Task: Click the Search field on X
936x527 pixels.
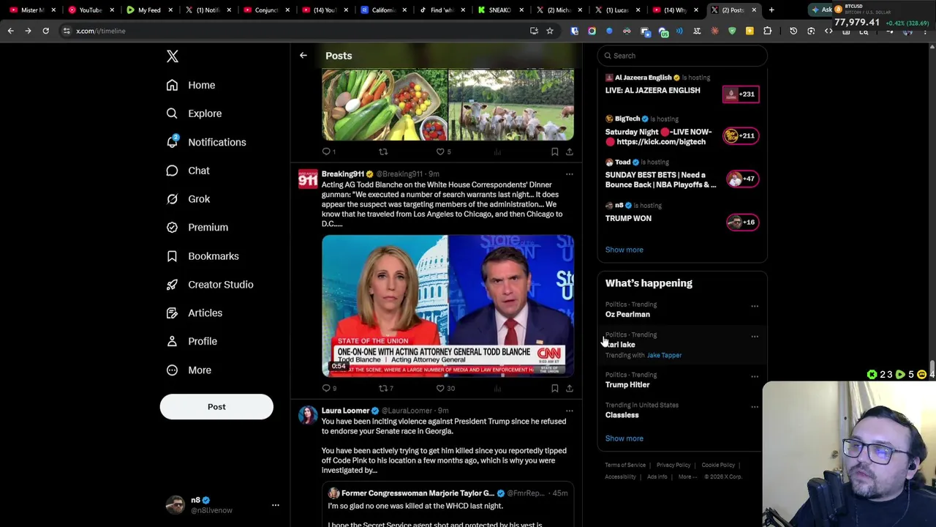Action: coord(682,56)
